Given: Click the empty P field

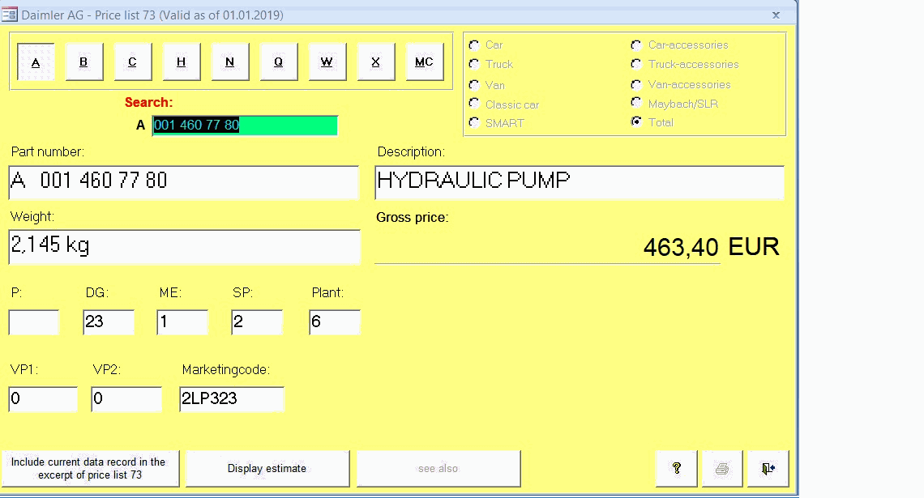Looking at the screenshot, I should (33, 322).
